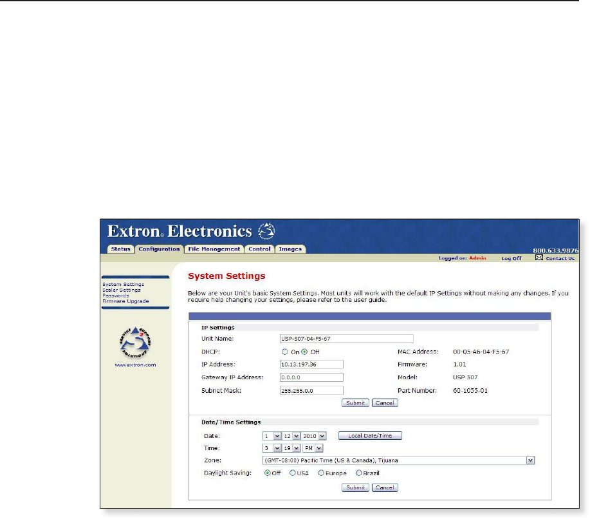Open the Time minute dropdown showing 19
This screenshot has height=519, width=590.
(291, 448)
